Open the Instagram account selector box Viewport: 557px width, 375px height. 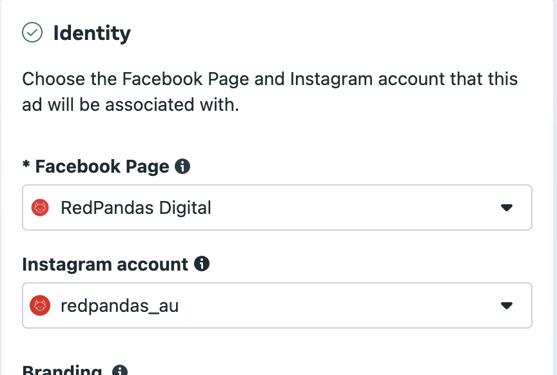pyautogui.click(x=277, y=305)
